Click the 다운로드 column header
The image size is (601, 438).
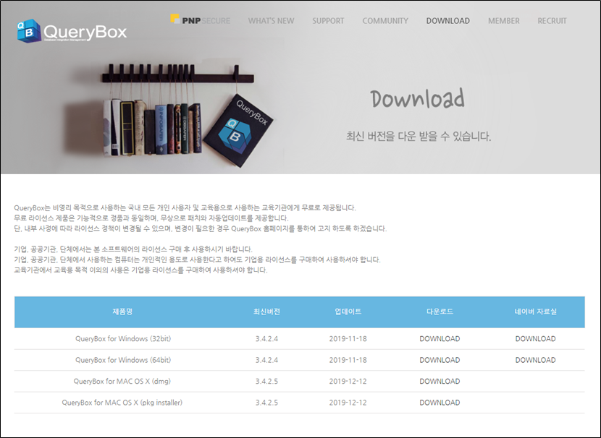point(440,312)
